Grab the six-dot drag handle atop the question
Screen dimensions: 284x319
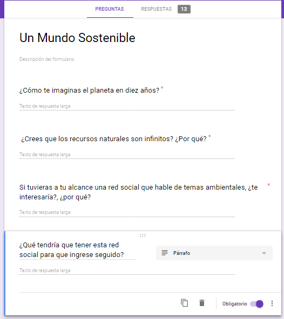tap(143, 235)
